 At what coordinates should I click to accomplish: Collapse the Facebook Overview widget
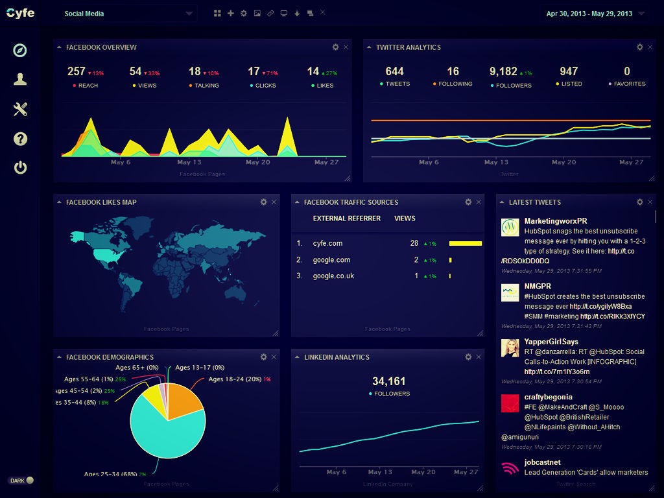pos(59,47)
